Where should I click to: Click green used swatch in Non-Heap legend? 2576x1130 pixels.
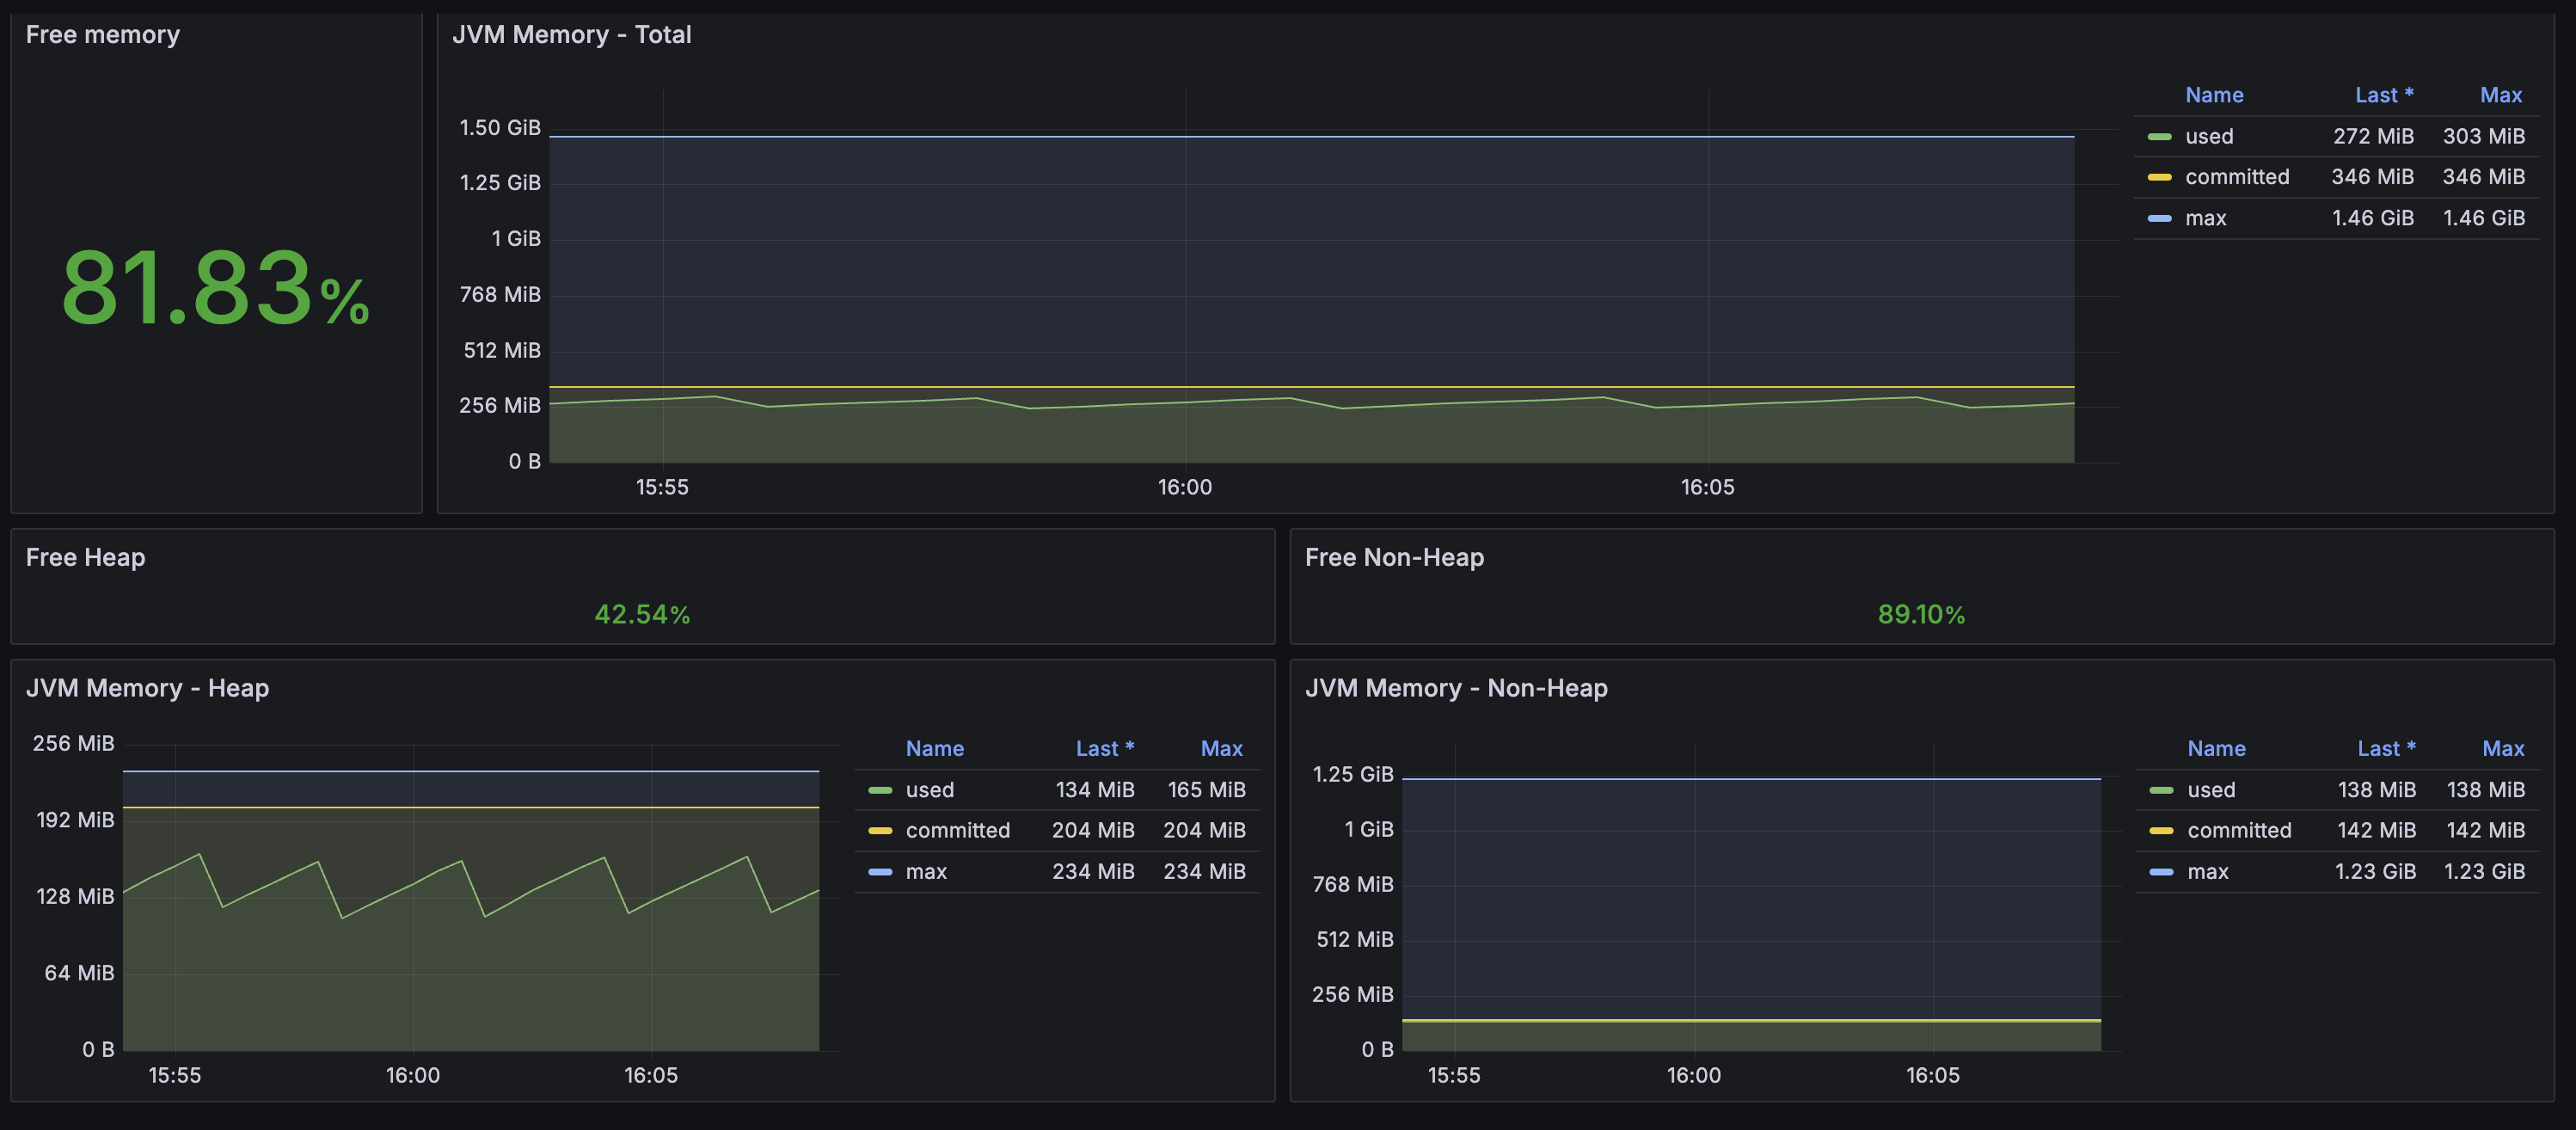[x=2161, y=790]
